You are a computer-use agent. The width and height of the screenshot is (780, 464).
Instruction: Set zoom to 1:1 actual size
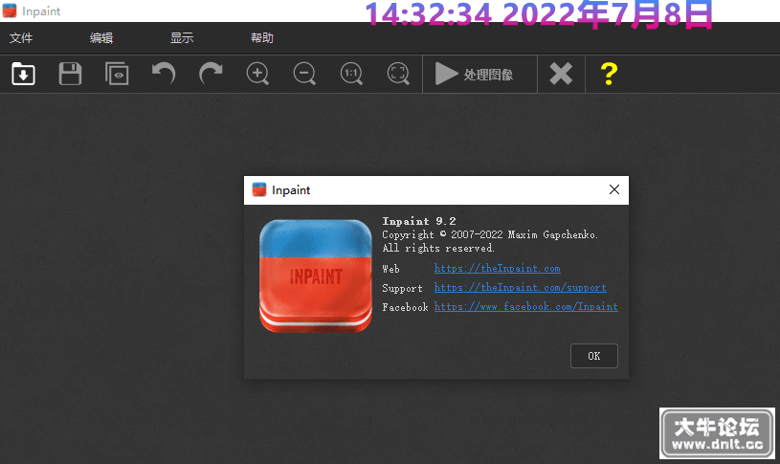click(351, 74)
